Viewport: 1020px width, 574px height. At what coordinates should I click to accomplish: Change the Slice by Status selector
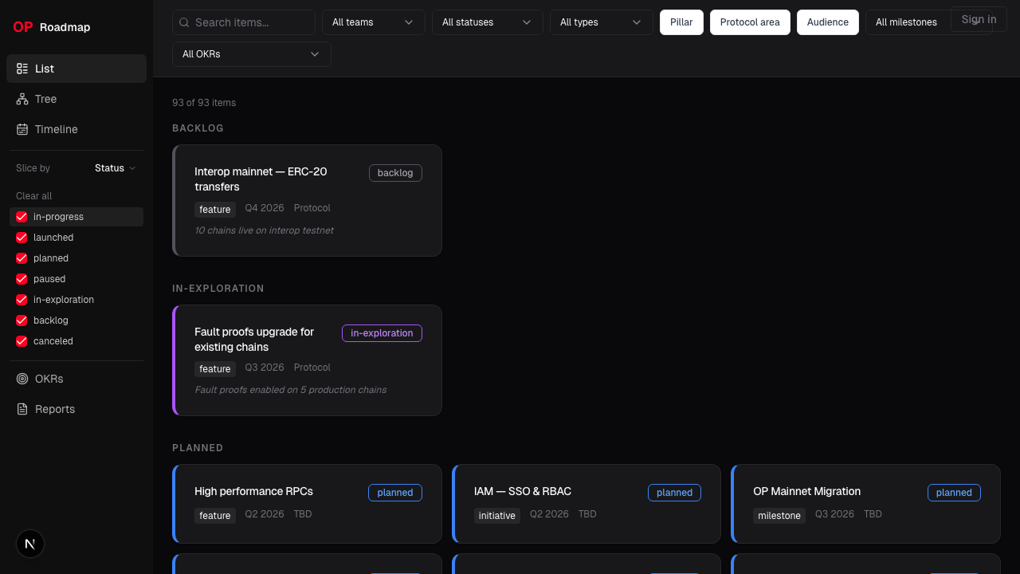116,168
